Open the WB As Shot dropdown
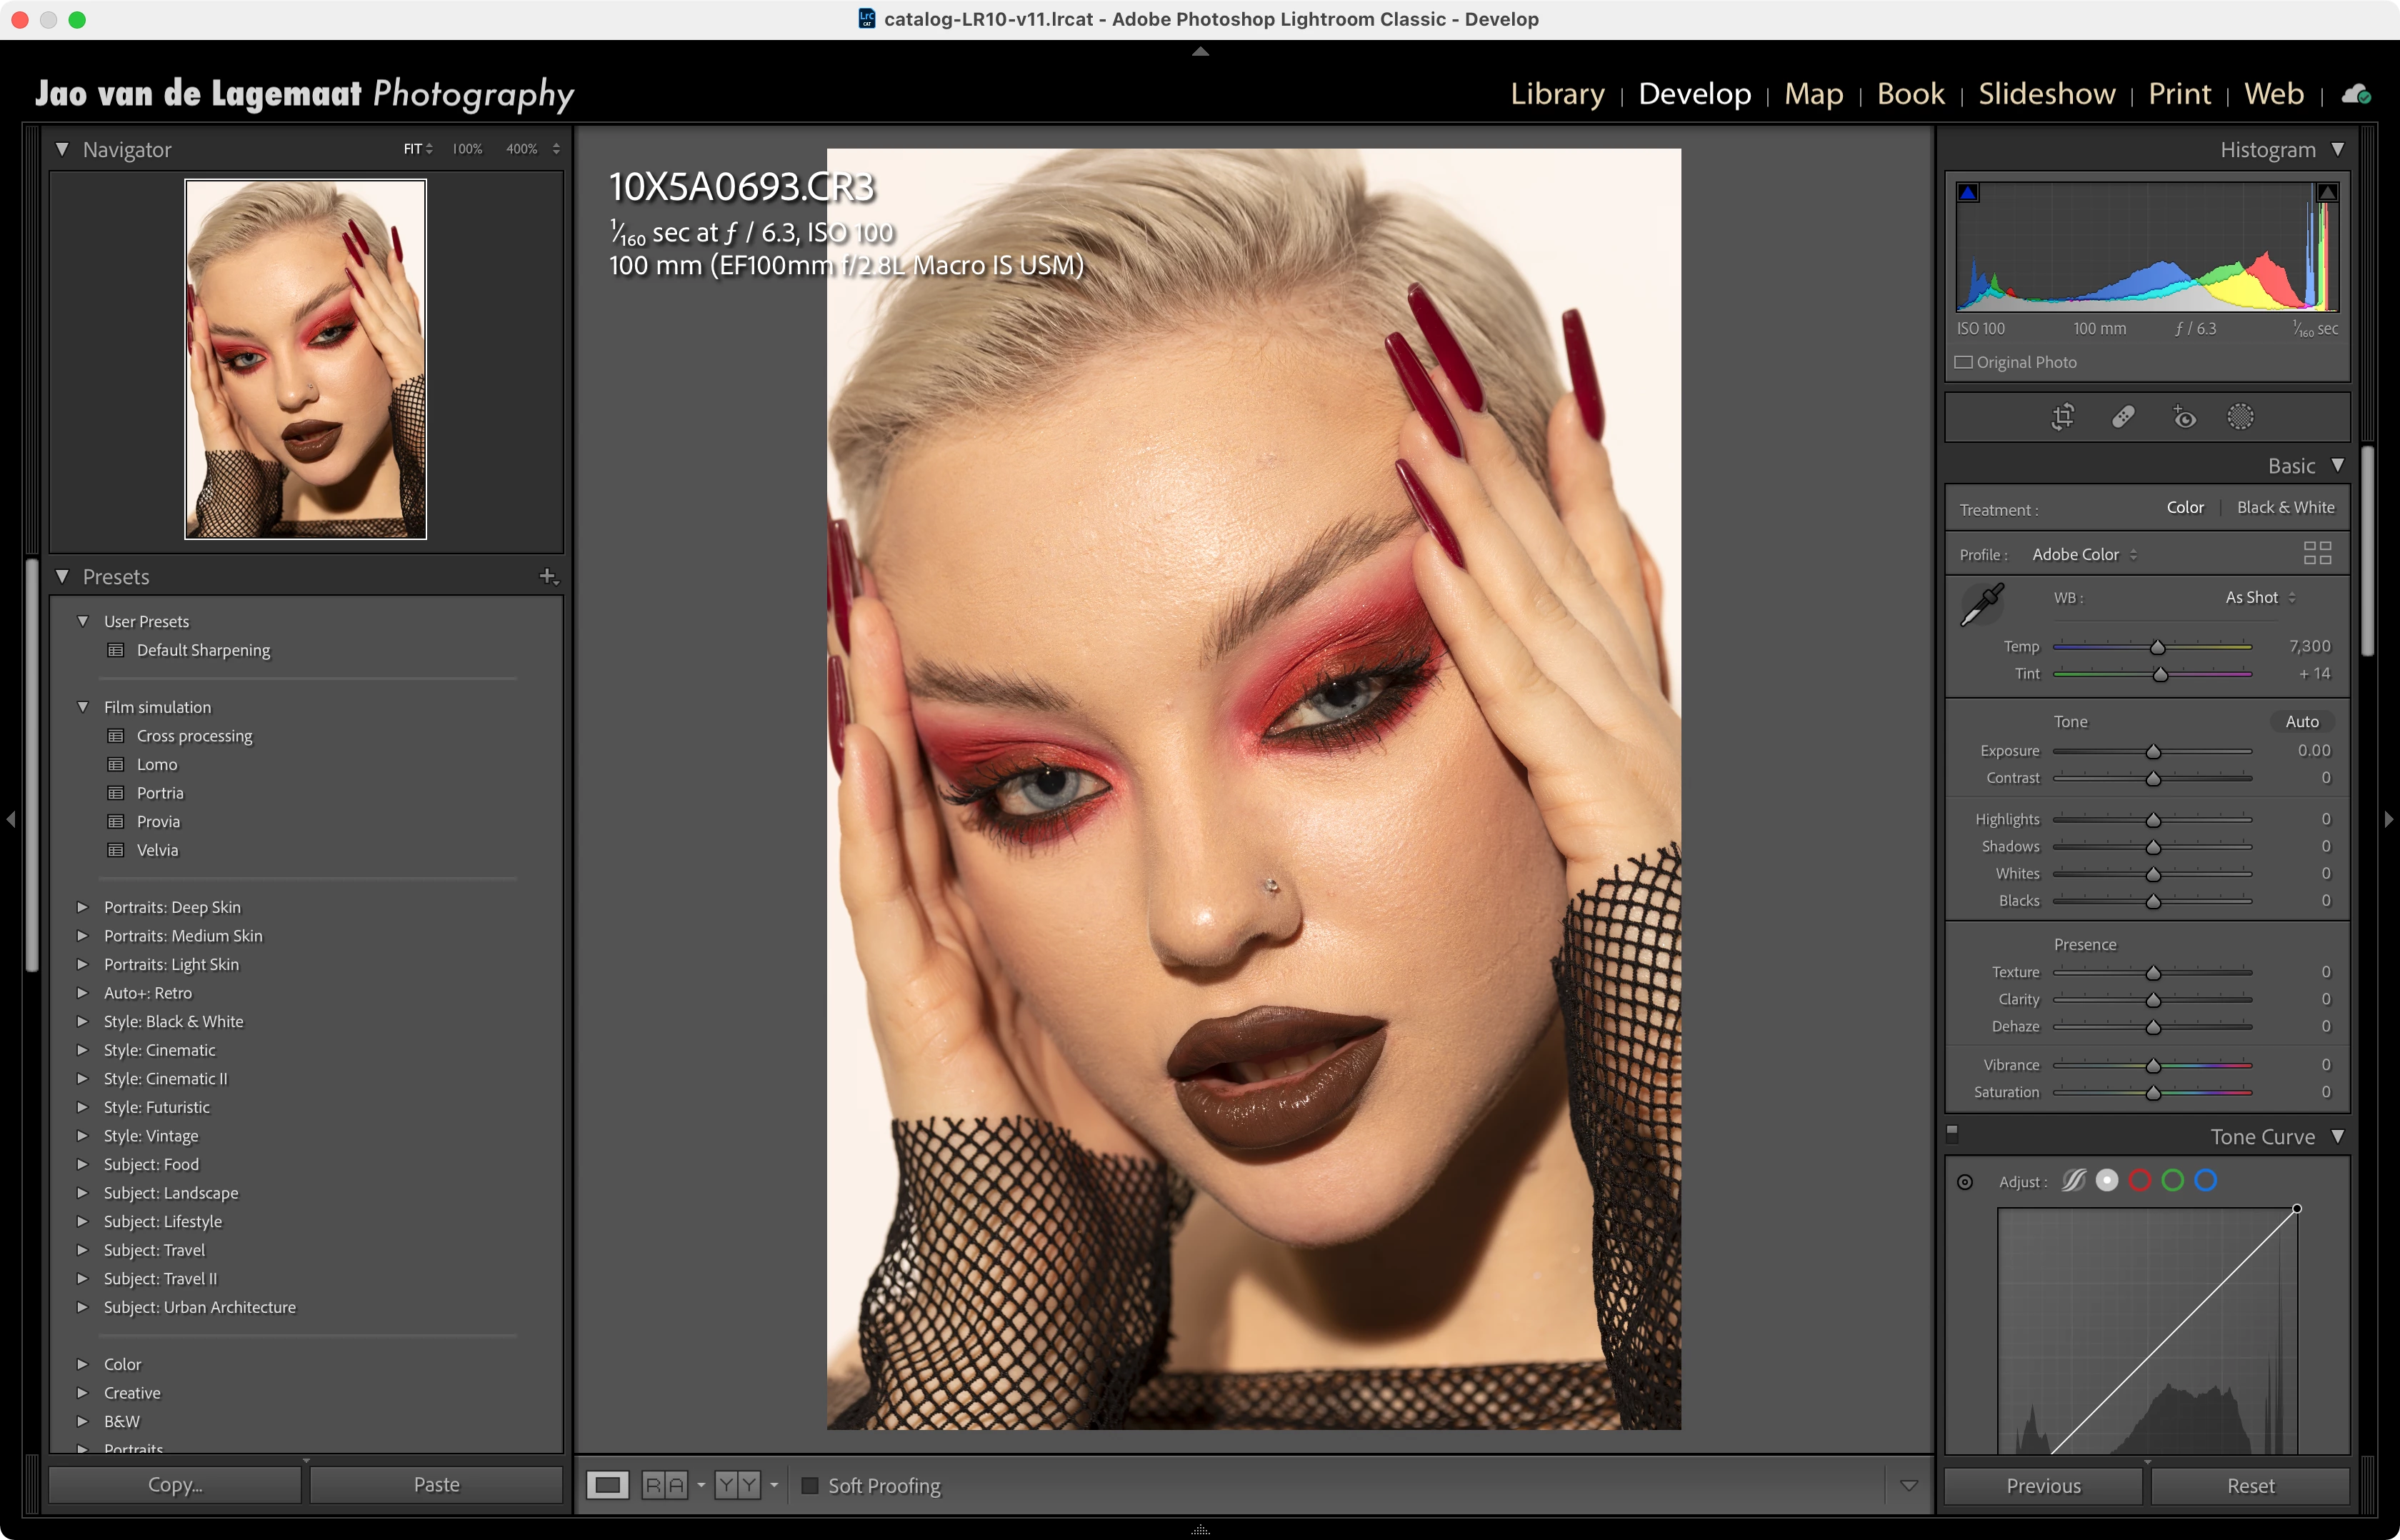The image size is (2400, 1540). [2260, 597]
